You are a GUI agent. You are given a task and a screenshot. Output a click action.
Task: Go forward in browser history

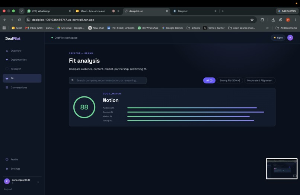coord(12,20)
